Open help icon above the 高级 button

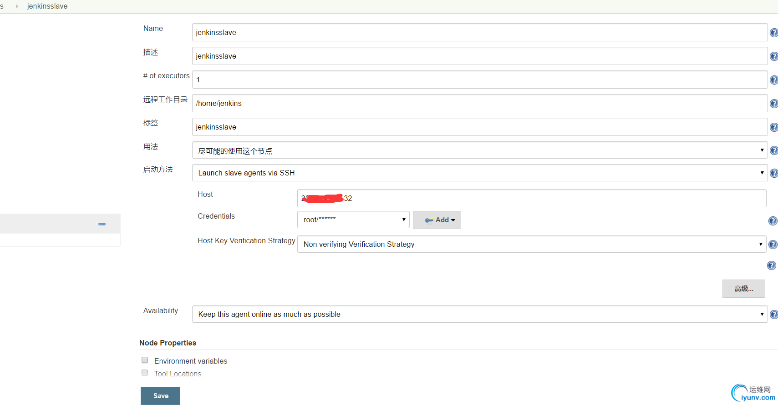coord(771,265)
